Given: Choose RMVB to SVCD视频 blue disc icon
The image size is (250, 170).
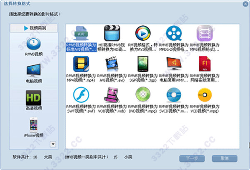Looking at the screenshot, I should [174, 95].
